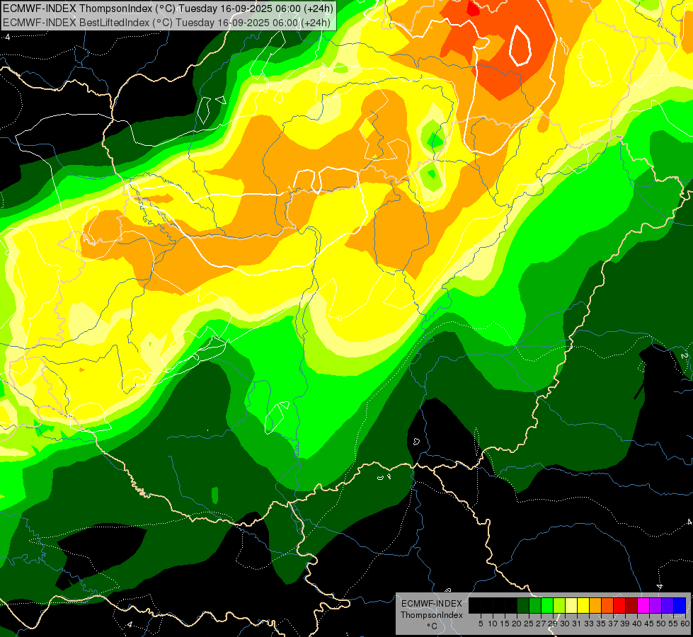Click the legend tick value 45
This screenshot has height=637, width=693.
(649, 624)
